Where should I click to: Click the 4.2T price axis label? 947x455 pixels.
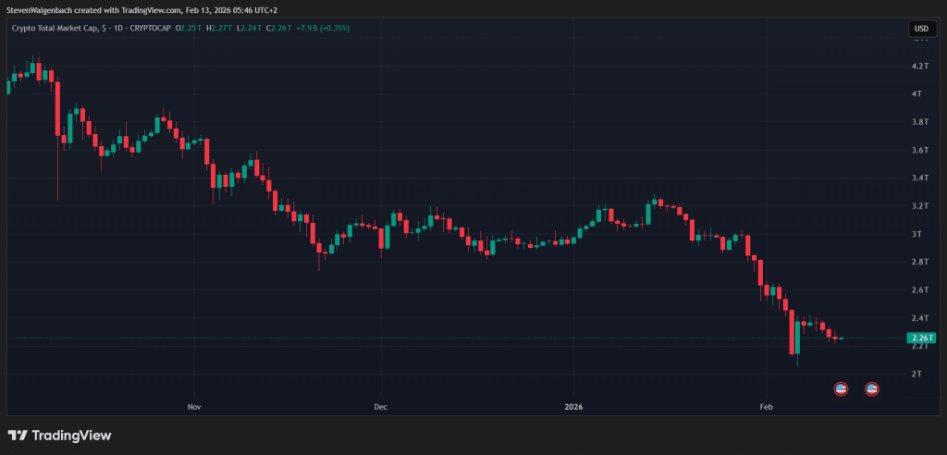pos(920,66)
